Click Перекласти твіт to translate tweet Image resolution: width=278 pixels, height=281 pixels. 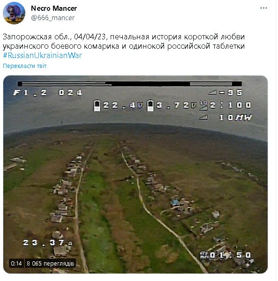pyautogui.click(x=24, y=66)
